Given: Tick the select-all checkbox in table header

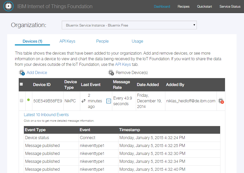Looking at the screenshot, I should pyautogui.click(x=21, y=84).
